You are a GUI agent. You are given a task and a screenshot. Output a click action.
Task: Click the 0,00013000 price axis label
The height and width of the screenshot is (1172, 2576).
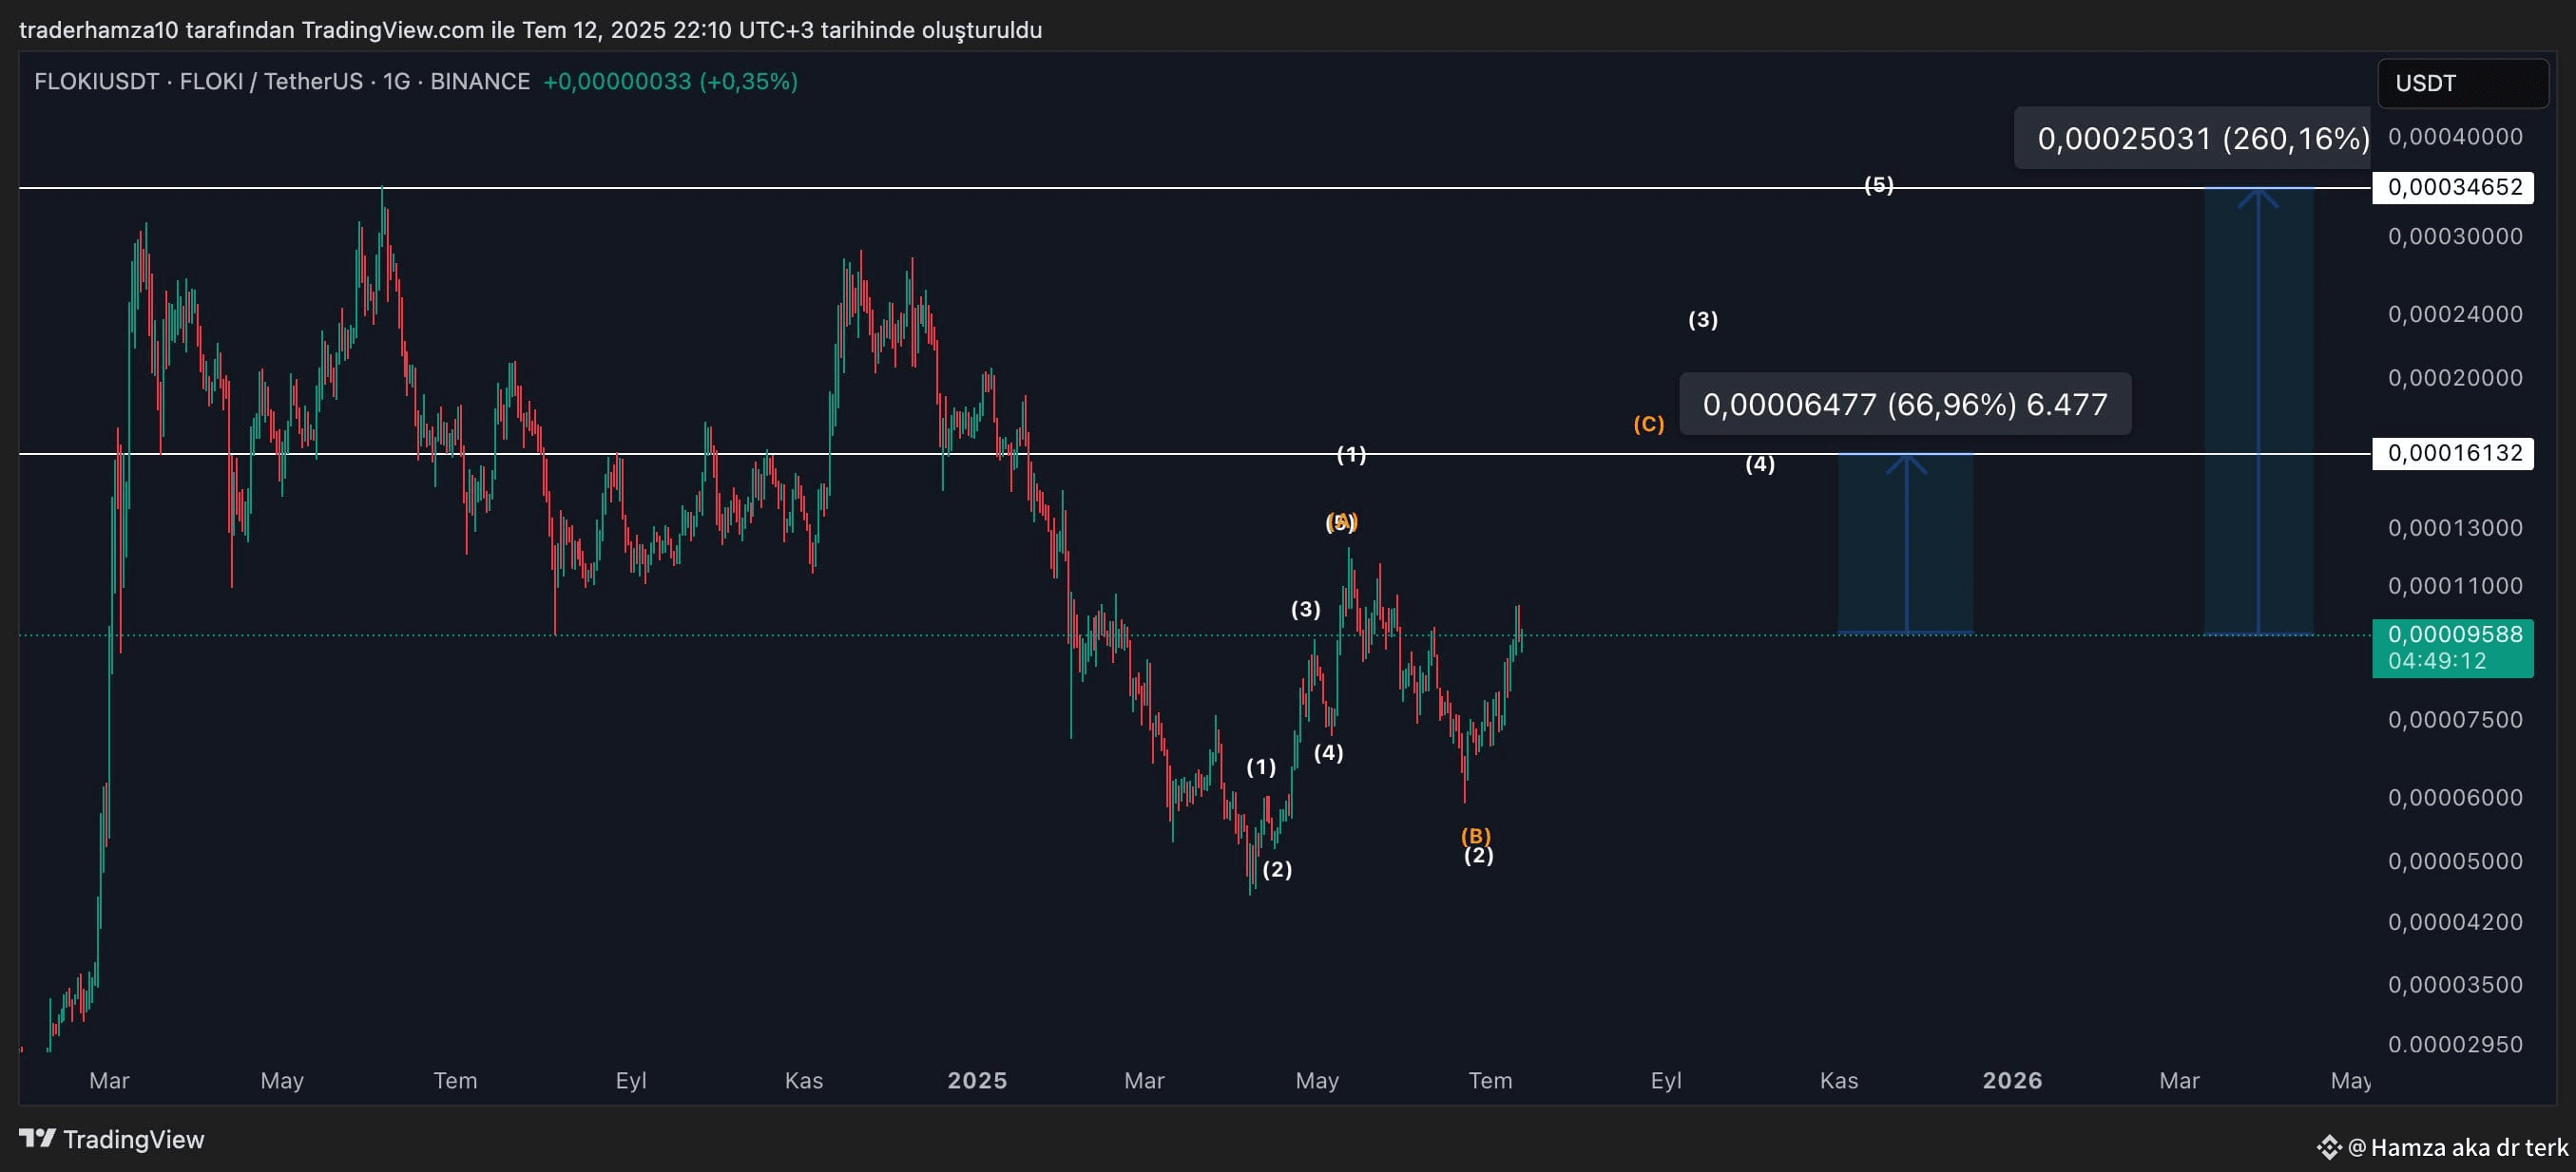2455,527
